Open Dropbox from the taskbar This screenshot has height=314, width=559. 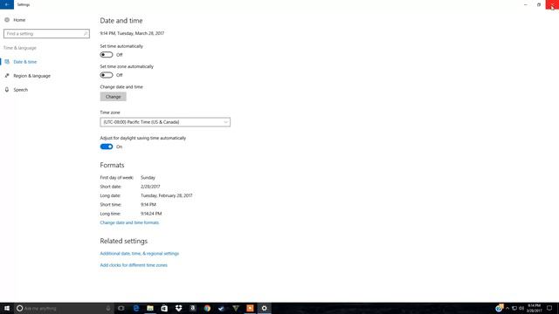178,308
